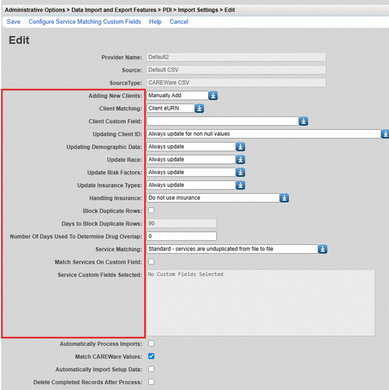Open Configure Service Matching Custom Fields
The width and height of the screenshot is (389, 390).
[84, 21]
